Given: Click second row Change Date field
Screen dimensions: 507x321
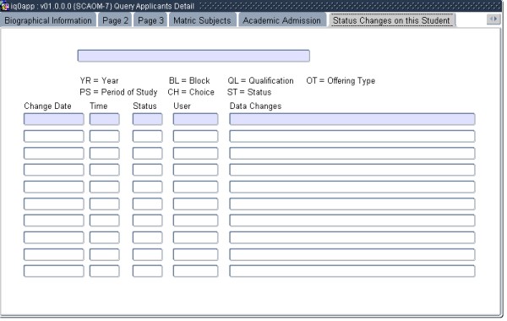Looking at the screenshot, I should pyautogui.click(x=54, y=136).
